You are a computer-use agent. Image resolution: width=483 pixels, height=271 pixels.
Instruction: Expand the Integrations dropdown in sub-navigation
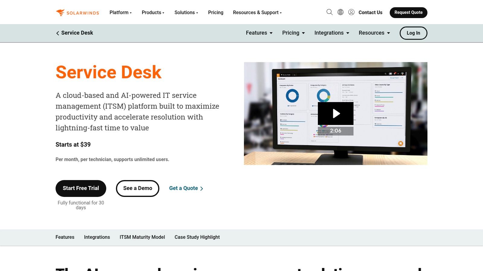332,33
